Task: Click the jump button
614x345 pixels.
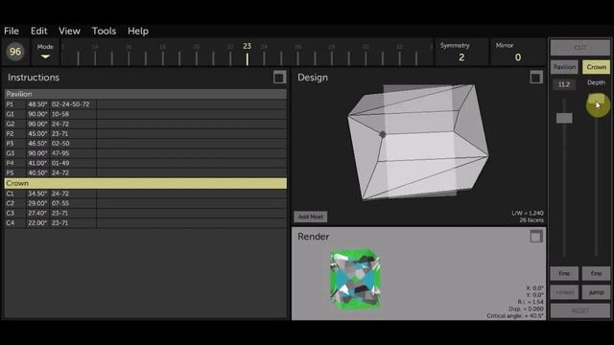Action: click(x=597, y=292)
